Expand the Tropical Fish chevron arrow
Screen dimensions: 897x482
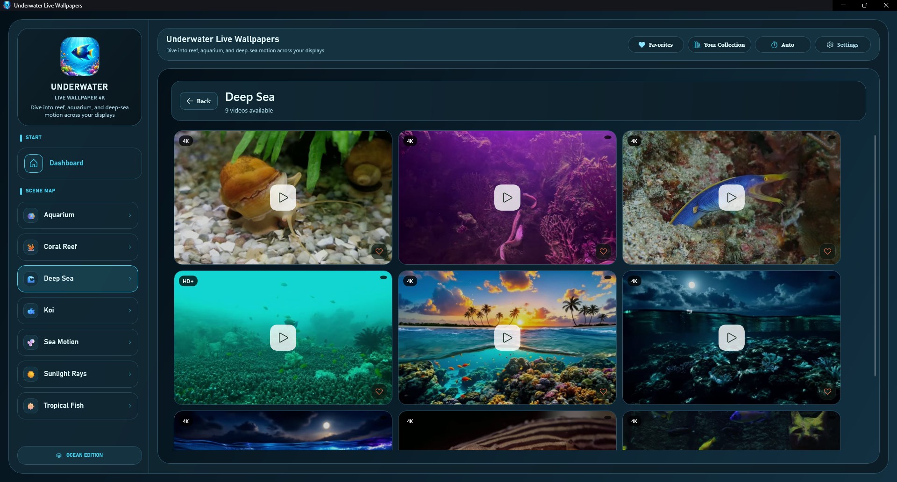[x=130, y=406]
